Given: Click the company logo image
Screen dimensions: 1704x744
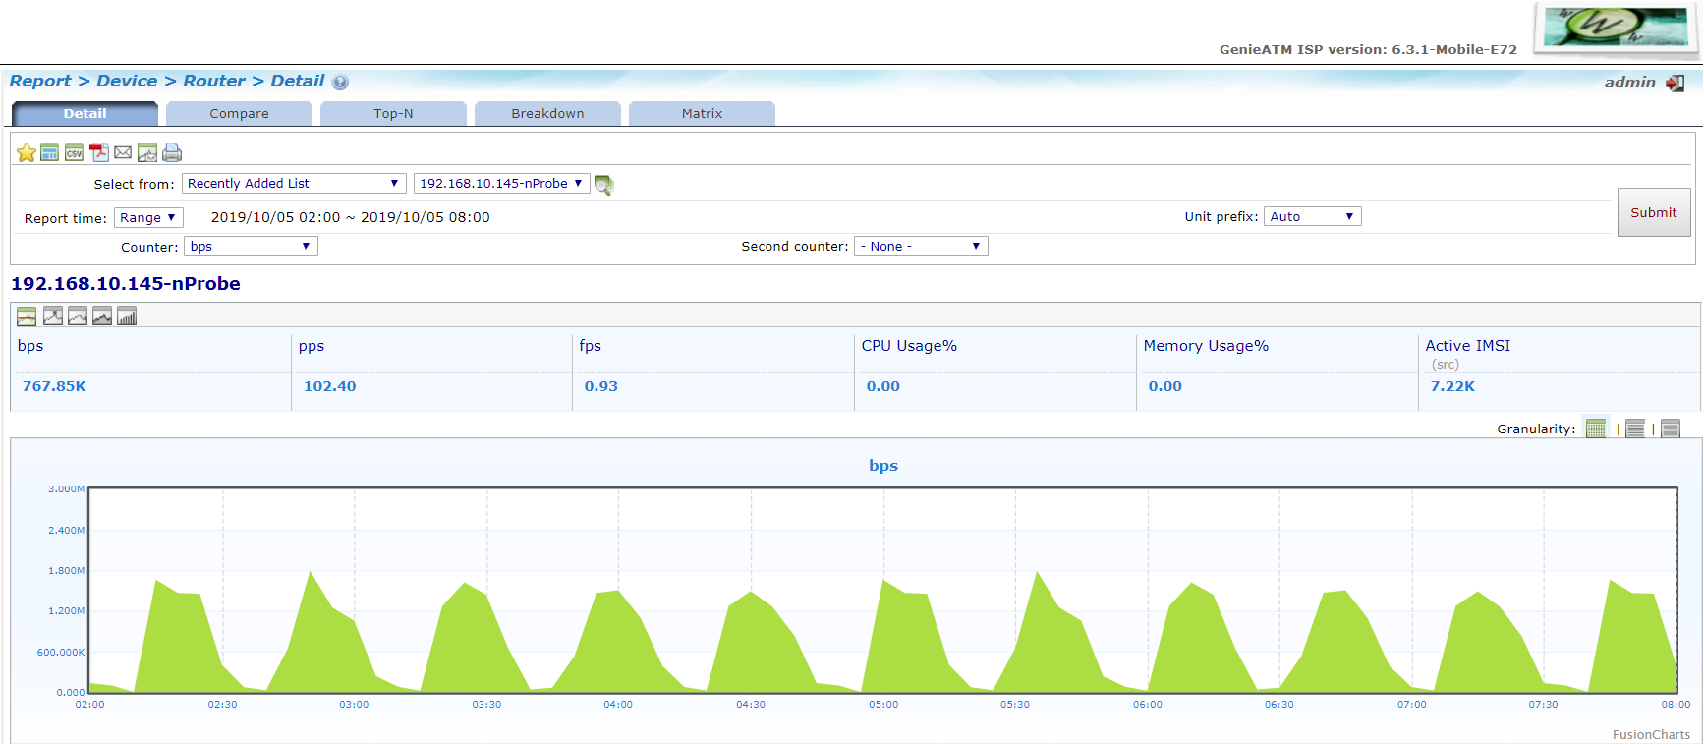Looking at the screenshot, I should click(1616, 28).
